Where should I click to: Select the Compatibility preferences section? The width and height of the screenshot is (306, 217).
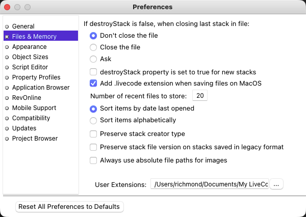[x=31, y=118]
